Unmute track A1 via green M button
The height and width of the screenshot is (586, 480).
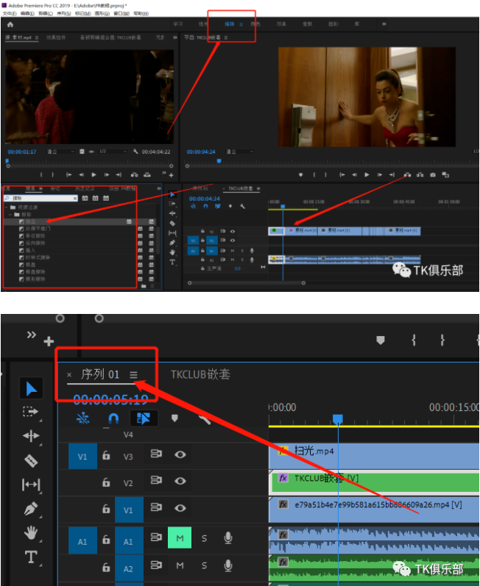point(180,537)
